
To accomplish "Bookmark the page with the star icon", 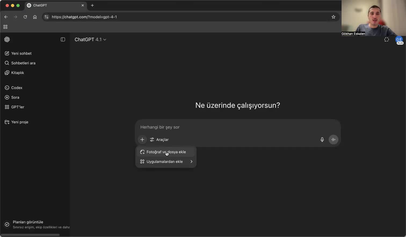I will pyautogui.click(x=334, y=17).
